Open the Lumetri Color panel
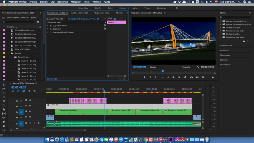 226,46
